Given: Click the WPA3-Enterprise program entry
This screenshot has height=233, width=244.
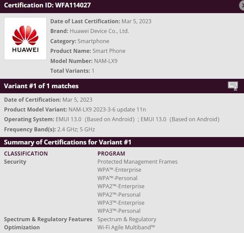Looking at the screenshot, I should (x=121, y=203).
